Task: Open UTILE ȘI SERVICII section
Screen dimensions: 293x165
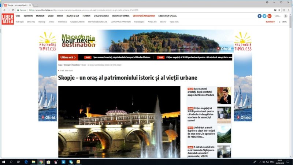Action: point(101,16)
